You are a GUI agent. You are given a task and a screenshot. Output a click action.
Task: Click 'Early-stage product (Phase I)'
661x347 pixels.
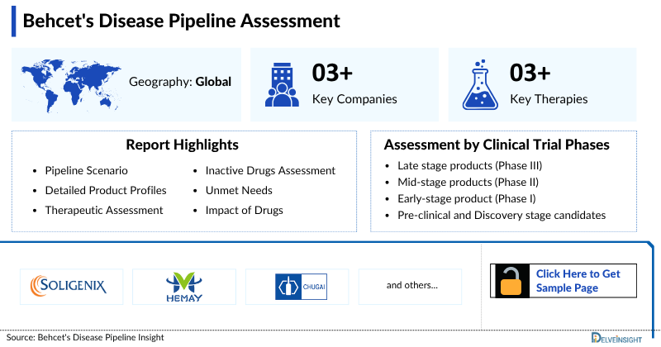467,198
